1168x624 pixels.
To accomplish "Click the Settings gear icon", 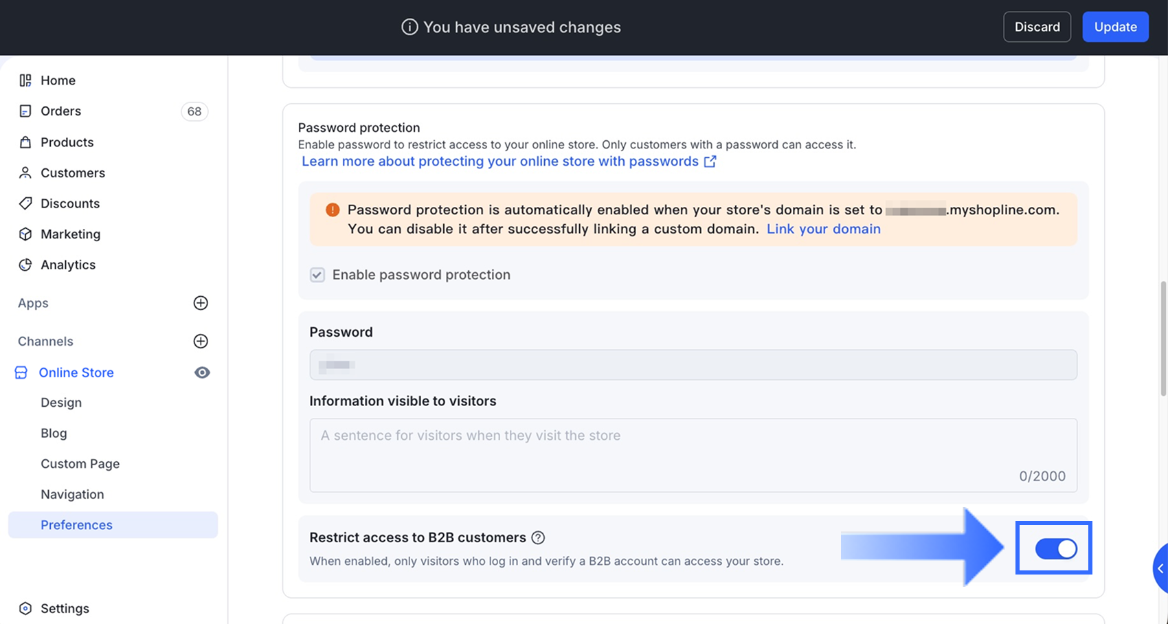I will [x=25, y=608].
